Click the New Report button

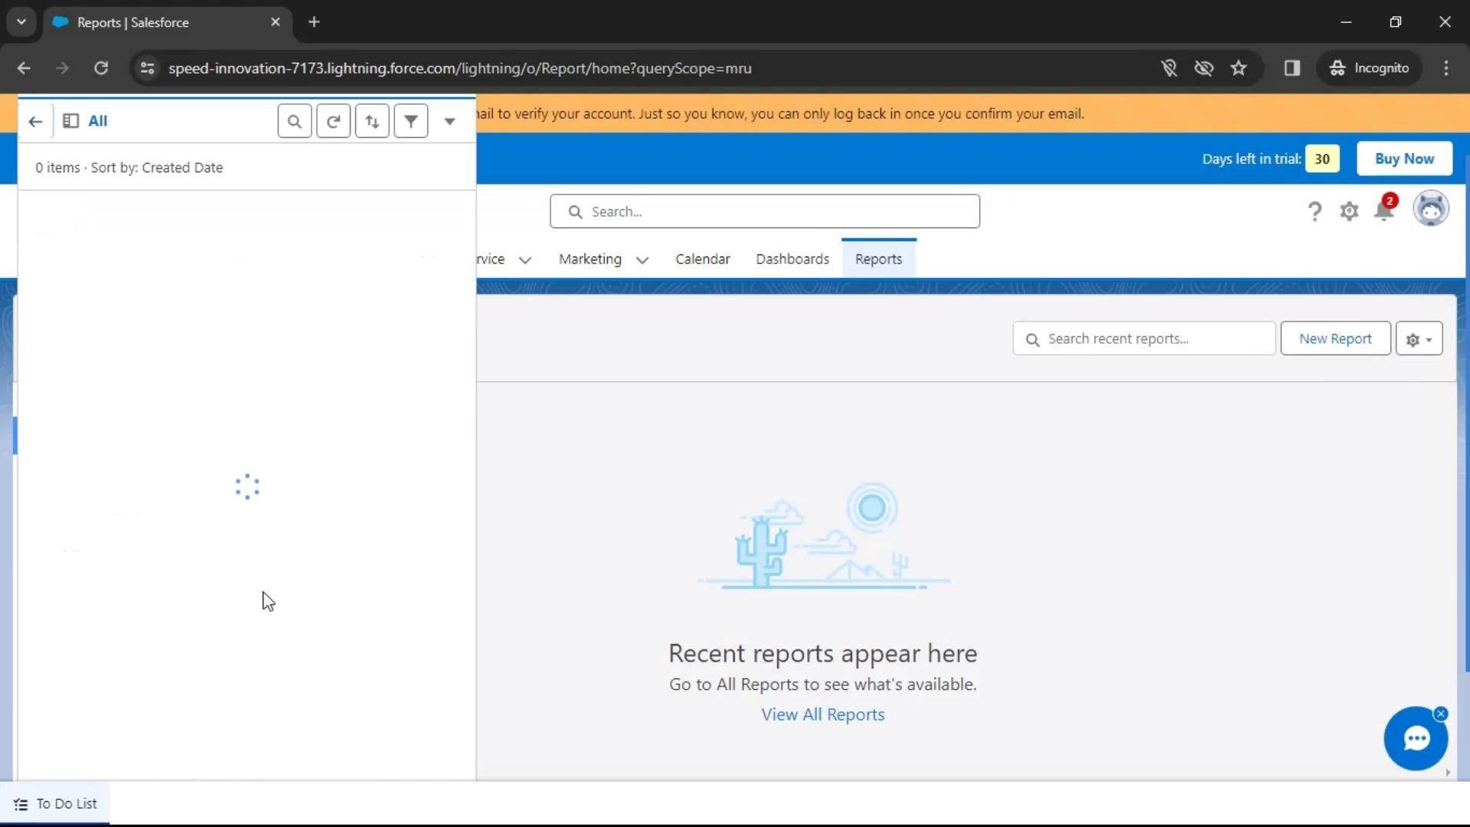click(1335, 339)
